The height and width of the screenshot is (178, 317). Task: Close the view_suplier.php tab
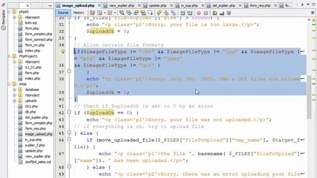point(139,5)
